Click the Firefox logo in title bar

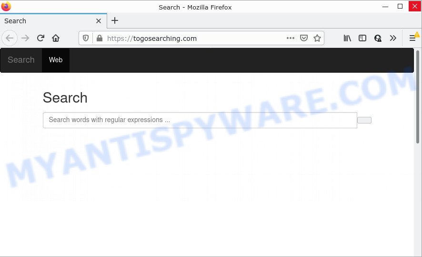pyautogui.click(x=6, y=7)
